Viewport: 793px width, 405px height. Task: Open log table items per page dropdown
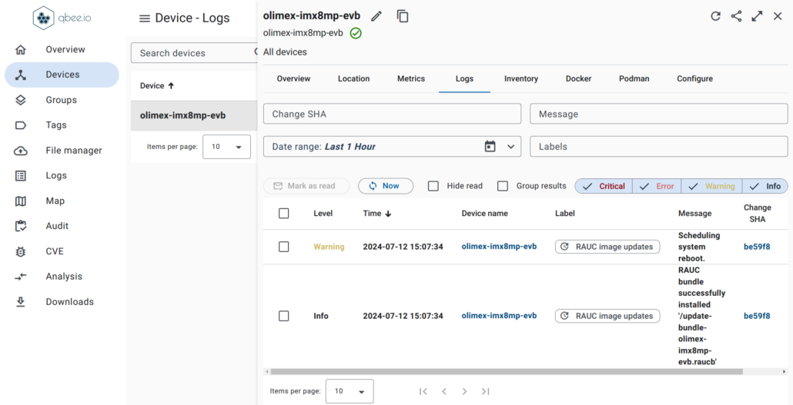pyautogui.click(x=350, y=391)
